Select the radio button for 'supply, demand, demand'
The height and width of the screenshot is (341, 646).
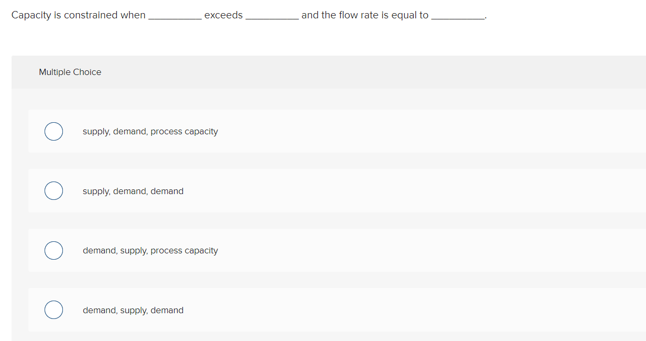point(53,190)
